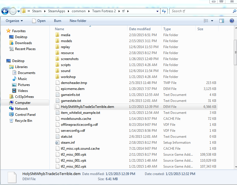The height and width of the screenshot is (185, 237).
Task: Open the Cr33p3rfreex user folder
Action: pos(22,97)
